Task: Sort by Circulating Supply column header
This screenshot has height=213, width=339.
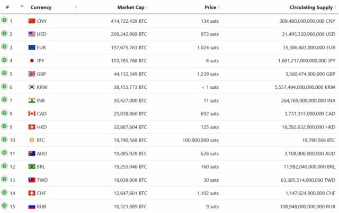Action: (311, 7)
